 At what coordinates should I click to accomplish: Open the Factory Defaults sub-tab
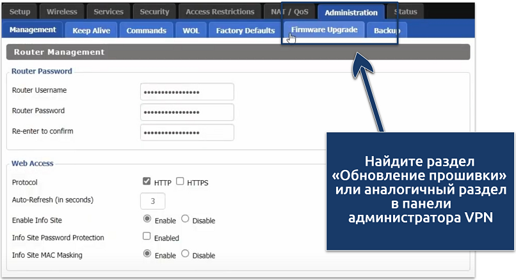(x=245, y=30)
